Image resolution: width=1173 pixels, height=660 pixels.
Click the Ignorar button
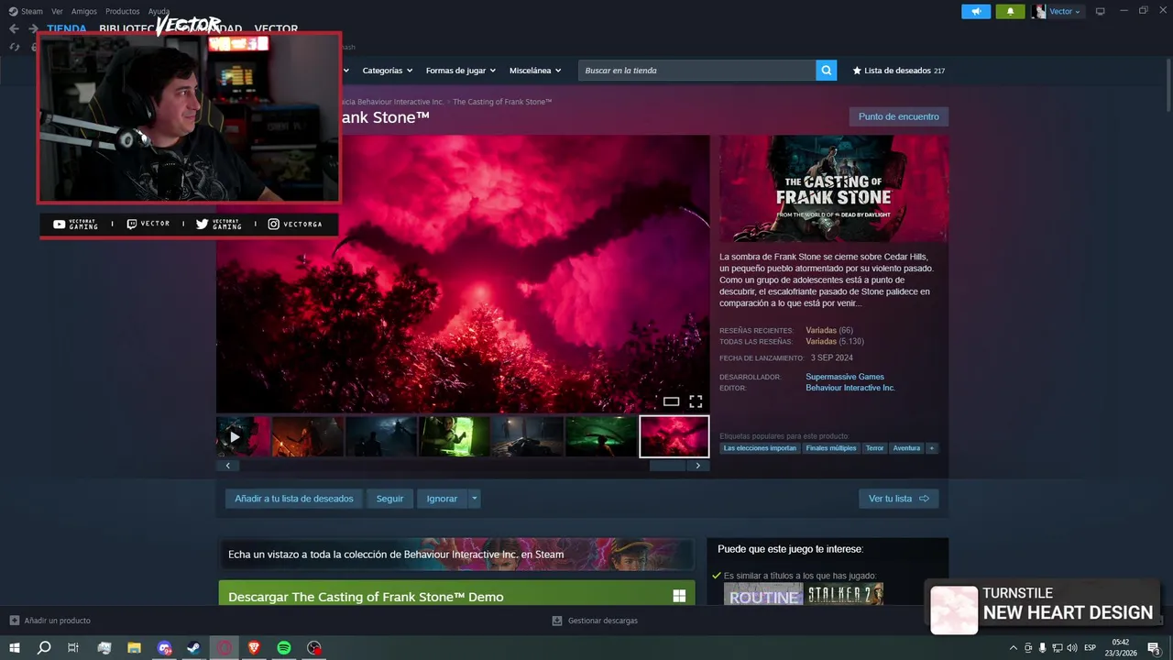pos(442,499)
